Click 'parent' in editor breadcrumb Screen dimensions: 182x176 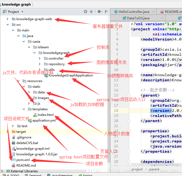(154, 169)
